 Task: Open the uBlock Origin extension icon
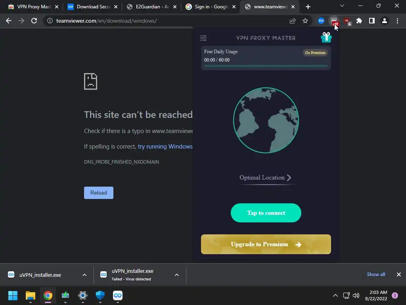pos(347,21)
